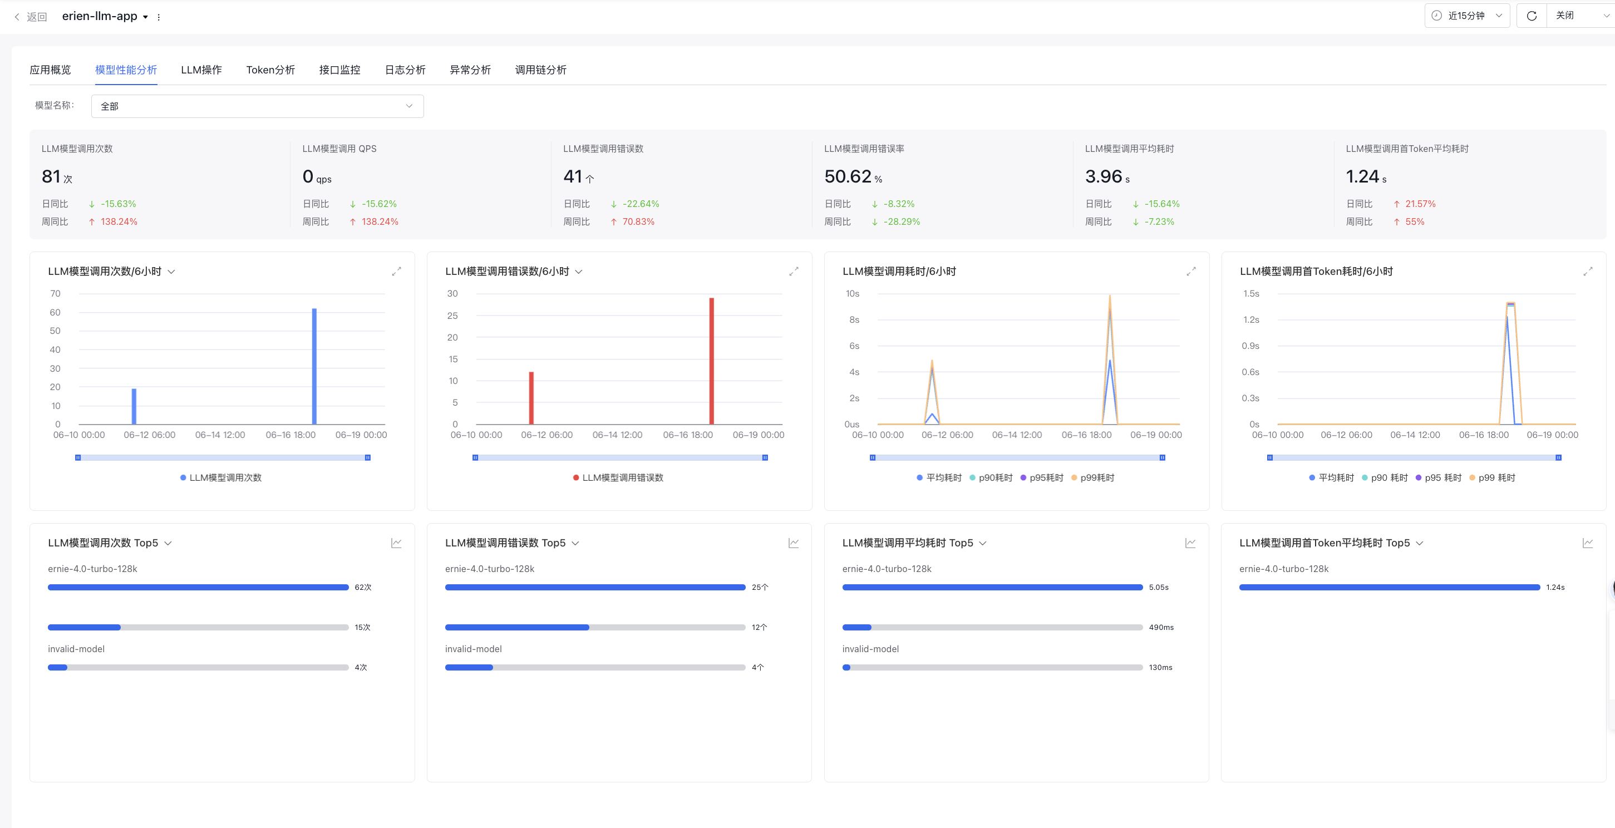Click the 1.24s bar in 首Token平均耗时 Top5
This screenshot has width=1615, height=828.
coord(1389,587)
